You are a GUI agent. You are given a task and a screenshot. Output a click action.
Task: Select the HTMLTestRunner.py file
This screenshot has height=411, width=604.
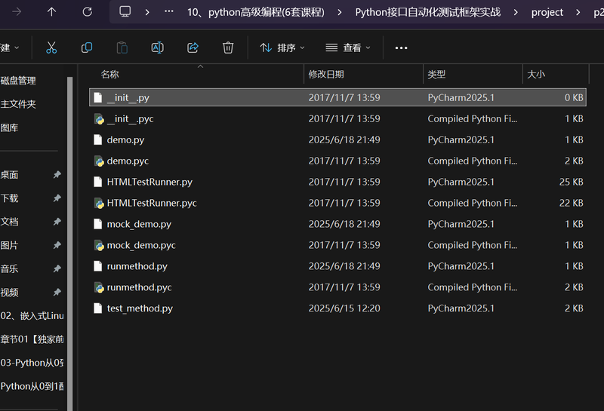[149, 182]
